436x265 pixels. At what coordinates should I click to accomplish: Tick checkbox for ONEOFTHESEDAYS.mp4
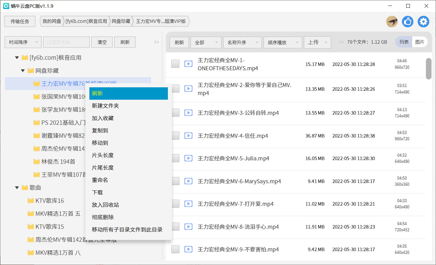pos(175,64)
